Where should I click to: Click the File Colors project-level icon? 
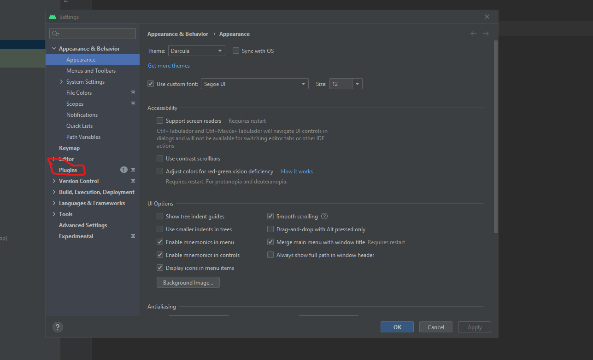click(x=133, y=93)
